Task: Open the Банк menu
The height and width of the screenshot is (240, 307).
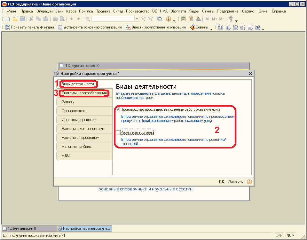Action: pos(59,11)
